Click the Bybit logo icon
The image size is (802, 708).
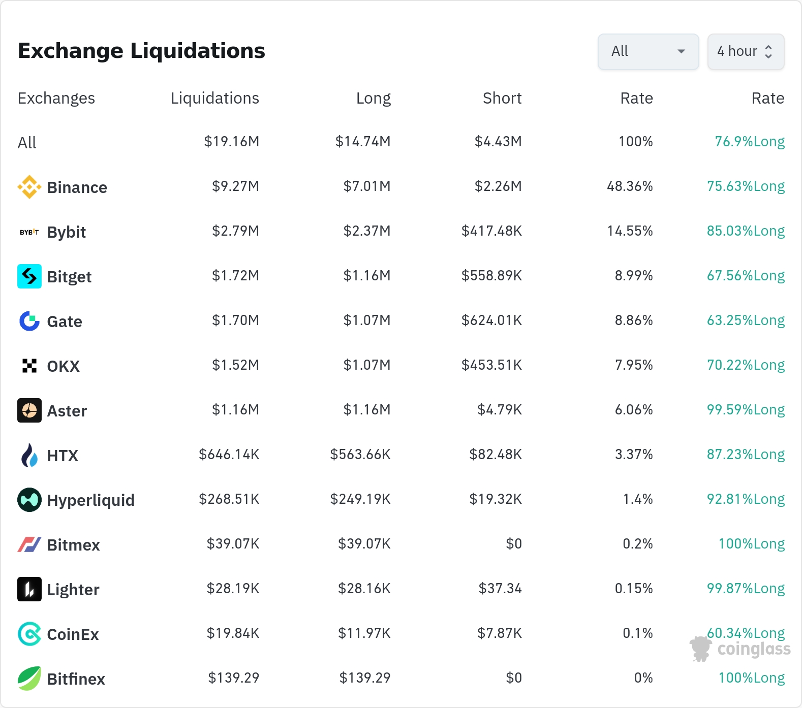click(x=29, y=232)
